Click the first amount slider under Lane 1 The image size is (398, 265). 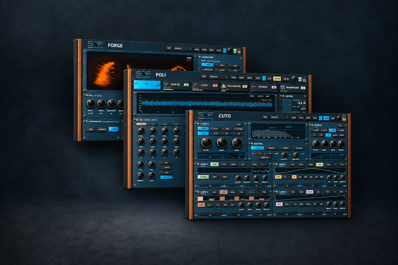pyautogui.click(x=210, y=186)
